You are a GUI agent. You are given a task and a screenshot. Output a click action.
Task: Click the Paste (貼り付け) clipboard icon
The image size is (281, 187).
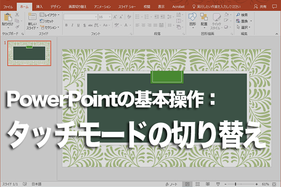point(7,18)
